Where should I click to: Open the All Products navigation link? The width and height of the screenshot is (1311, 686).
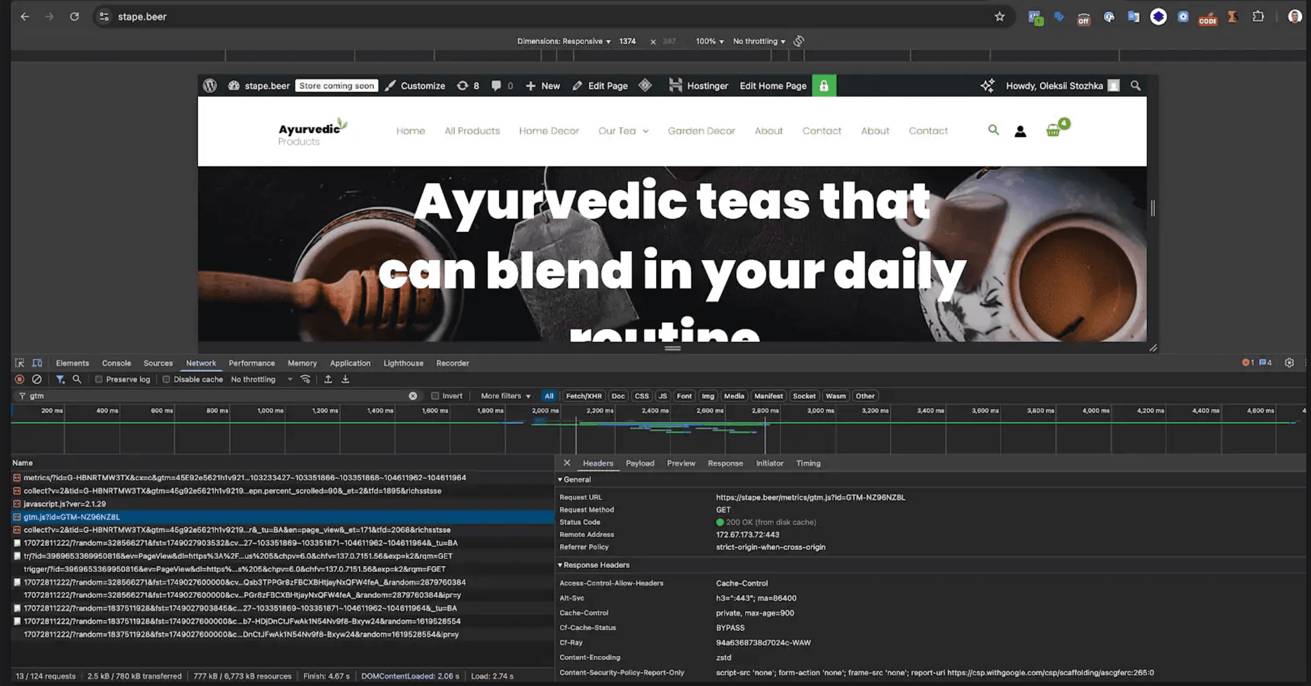pos(472,131)
